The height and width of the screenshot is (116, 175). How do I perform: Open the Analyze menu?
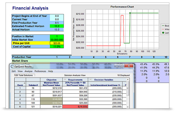(29, 71)
